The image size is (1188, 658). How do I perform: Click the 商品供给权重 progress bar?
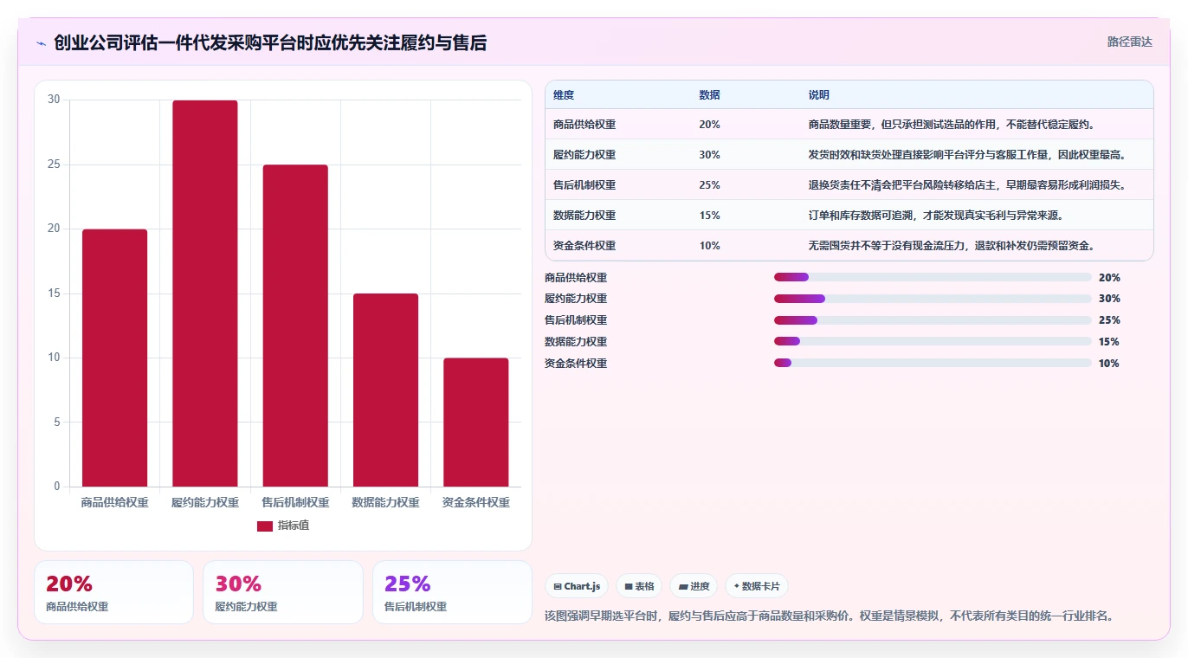933,277
